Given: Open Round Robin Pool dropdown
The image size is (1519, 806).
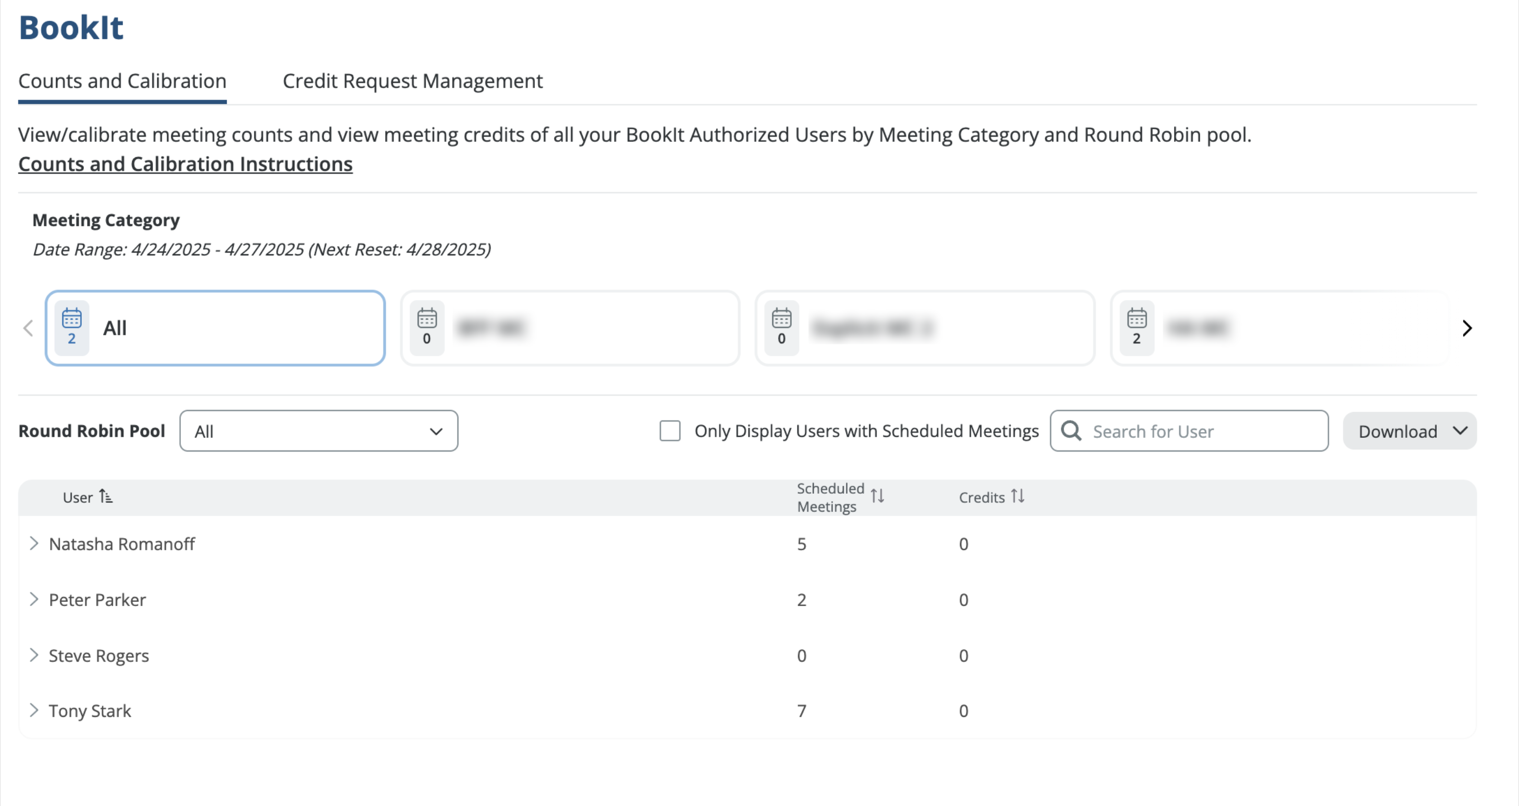Looking at the screenshot, I should [319, 431].
